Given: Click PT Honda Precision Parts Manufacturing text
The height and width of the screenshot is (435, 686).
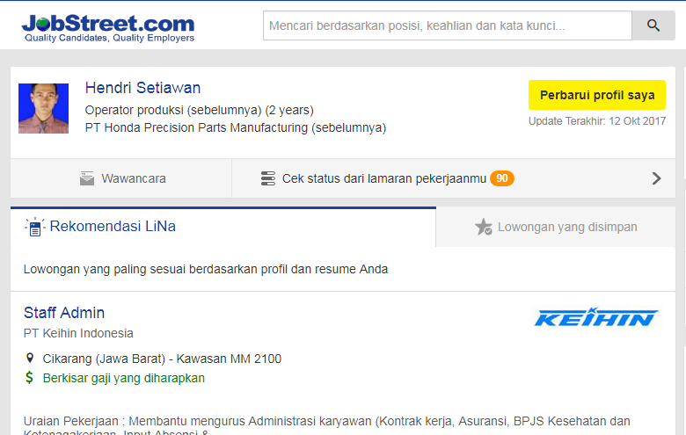Looking at the screenshot, I should [236, 127].
